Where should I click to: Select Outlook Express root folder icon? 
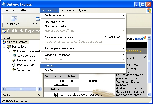4,42
